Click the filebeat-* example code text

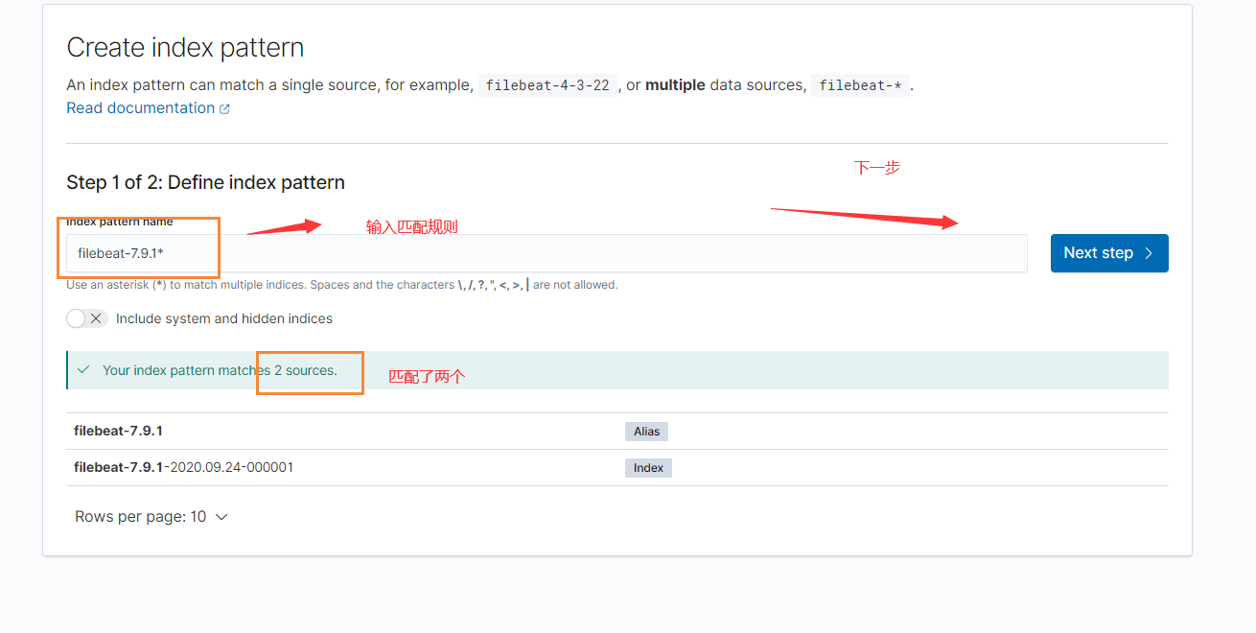[x=861, y=85]
